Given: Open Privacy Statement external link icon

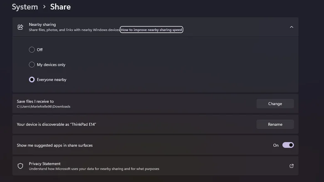Looking at the screenshot, I should tap(291, 166).
